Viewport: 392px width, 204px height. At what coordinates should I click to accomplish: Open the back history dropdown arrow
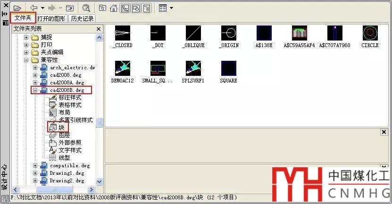click(43, 8)
